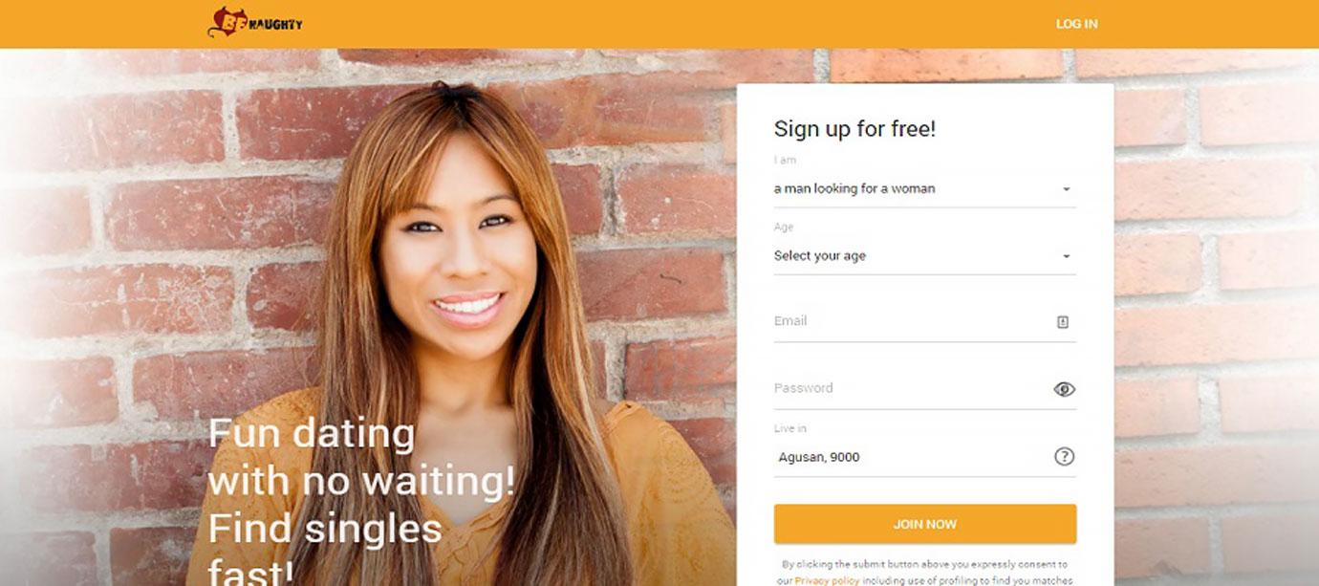Viewport: 1319px width, 586px height.
Task: Click the 'I am' field label
Action: tap(785, 161)
